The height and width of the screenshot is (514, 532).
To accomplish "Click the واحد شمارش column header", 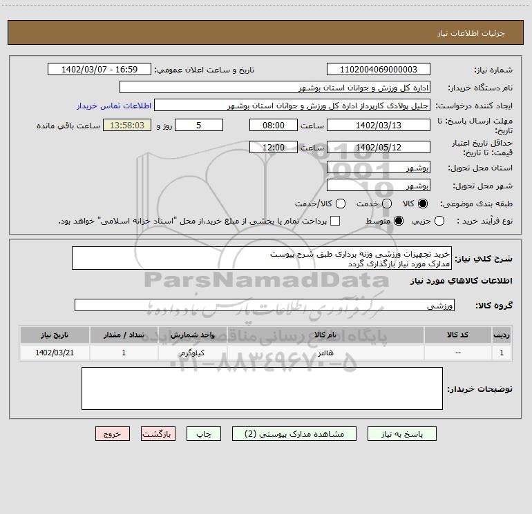I will (192, 335).
